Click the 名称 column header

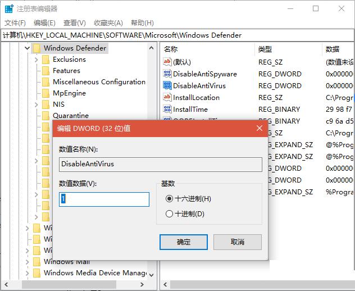[171, 49]
